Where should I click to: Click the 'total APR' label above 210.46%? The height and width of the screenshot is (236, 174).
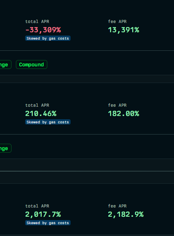[x=37, y=105]
